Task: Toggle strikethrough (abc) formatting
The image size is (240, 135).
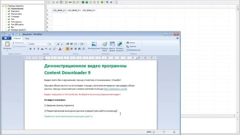Action: click(x=42, y=49)
